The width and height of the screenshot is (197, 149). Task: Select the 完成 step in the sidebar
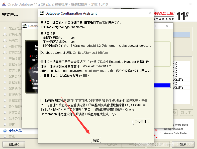(12, 137)
